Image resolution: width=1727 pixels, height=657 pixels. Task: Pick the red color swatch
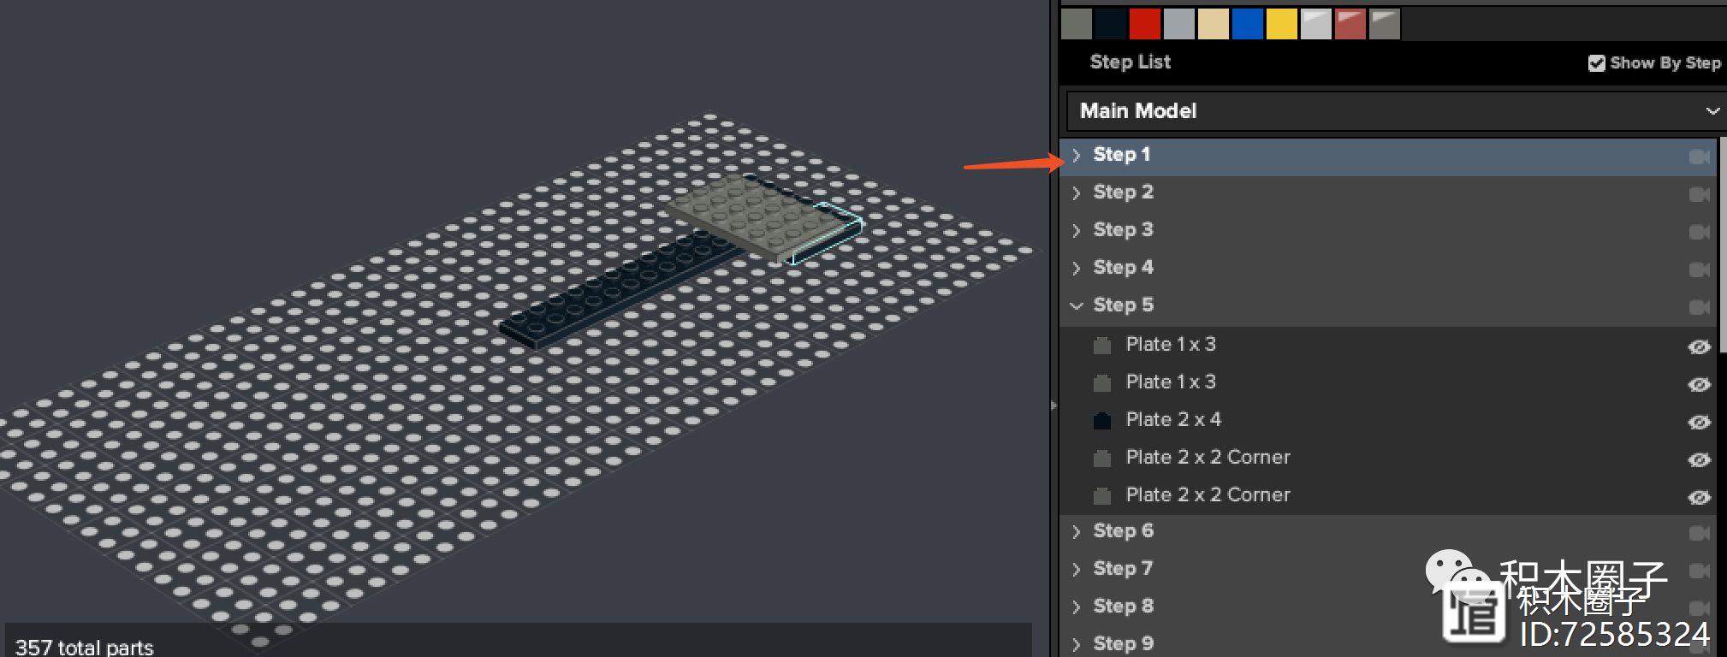(1144, 24)
